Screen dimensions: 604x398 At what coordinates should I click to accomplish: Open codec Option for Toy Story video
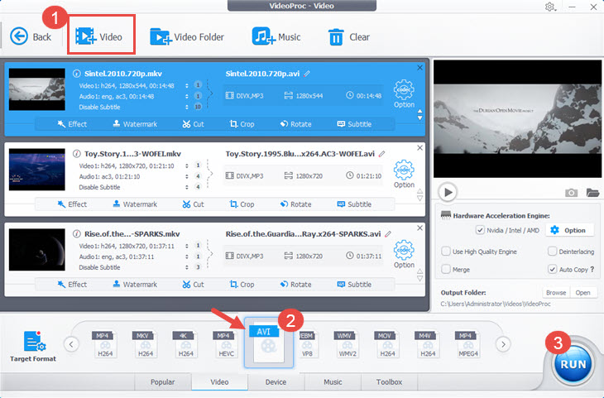(x=404, y=174)
